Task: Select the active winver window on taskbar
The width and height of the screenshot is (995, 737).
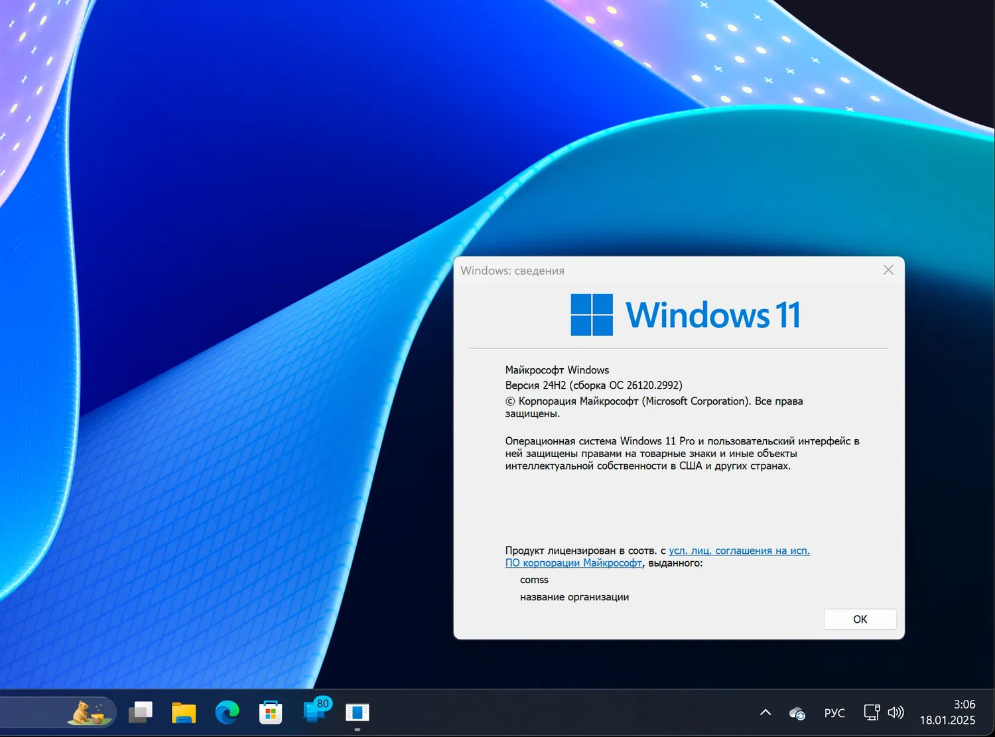Action: [x=357, y=712]
